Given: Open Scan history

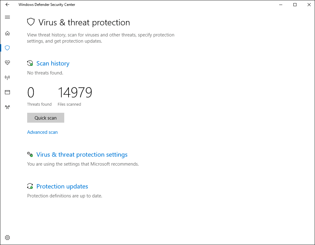Looking at the screenshot, I should tap(53, 63).
